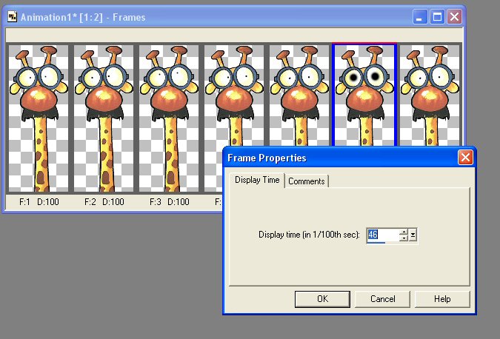Screen dimensions: 500x339
Task: Select the Display Time tab
Action: 257,180
